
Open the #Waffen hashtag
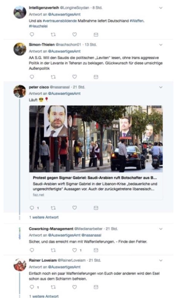pos(137,21)
